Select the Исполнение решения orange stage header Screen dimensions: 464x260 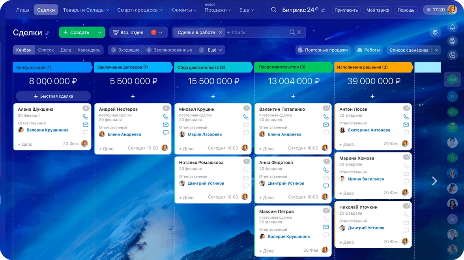(373, 67)
